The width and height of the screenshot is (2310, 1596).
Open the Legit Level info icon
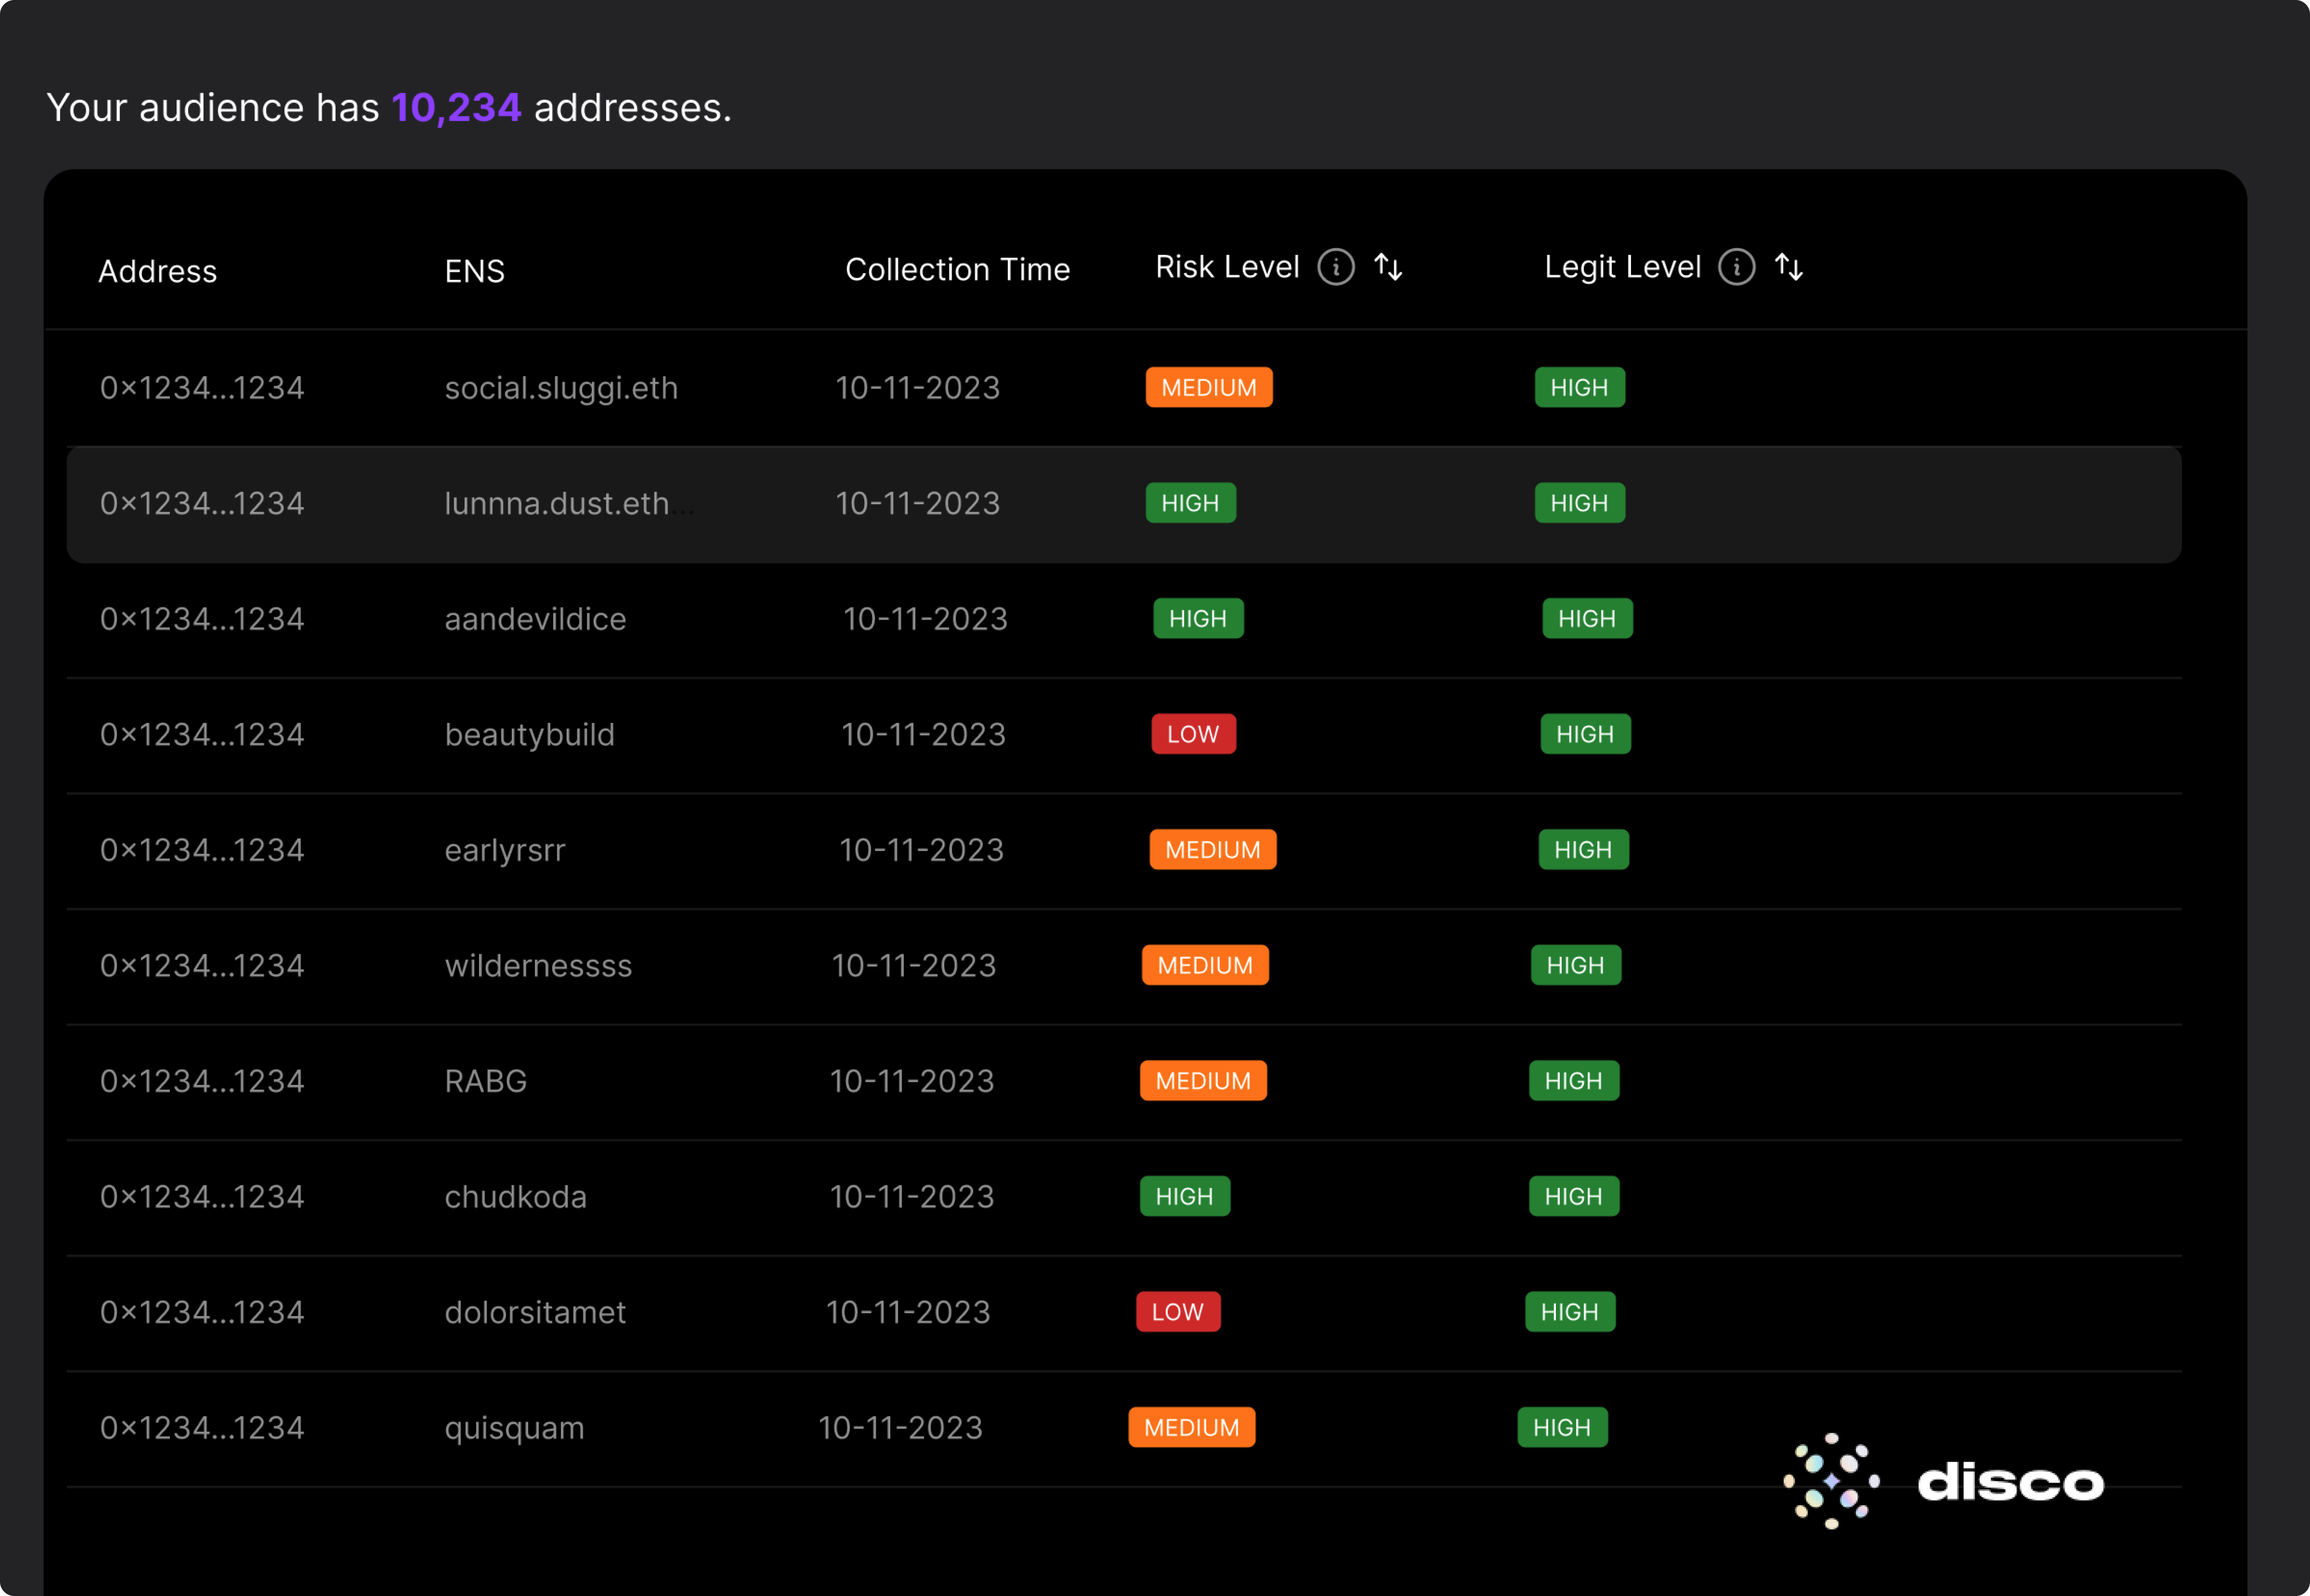coord(1737,267)
